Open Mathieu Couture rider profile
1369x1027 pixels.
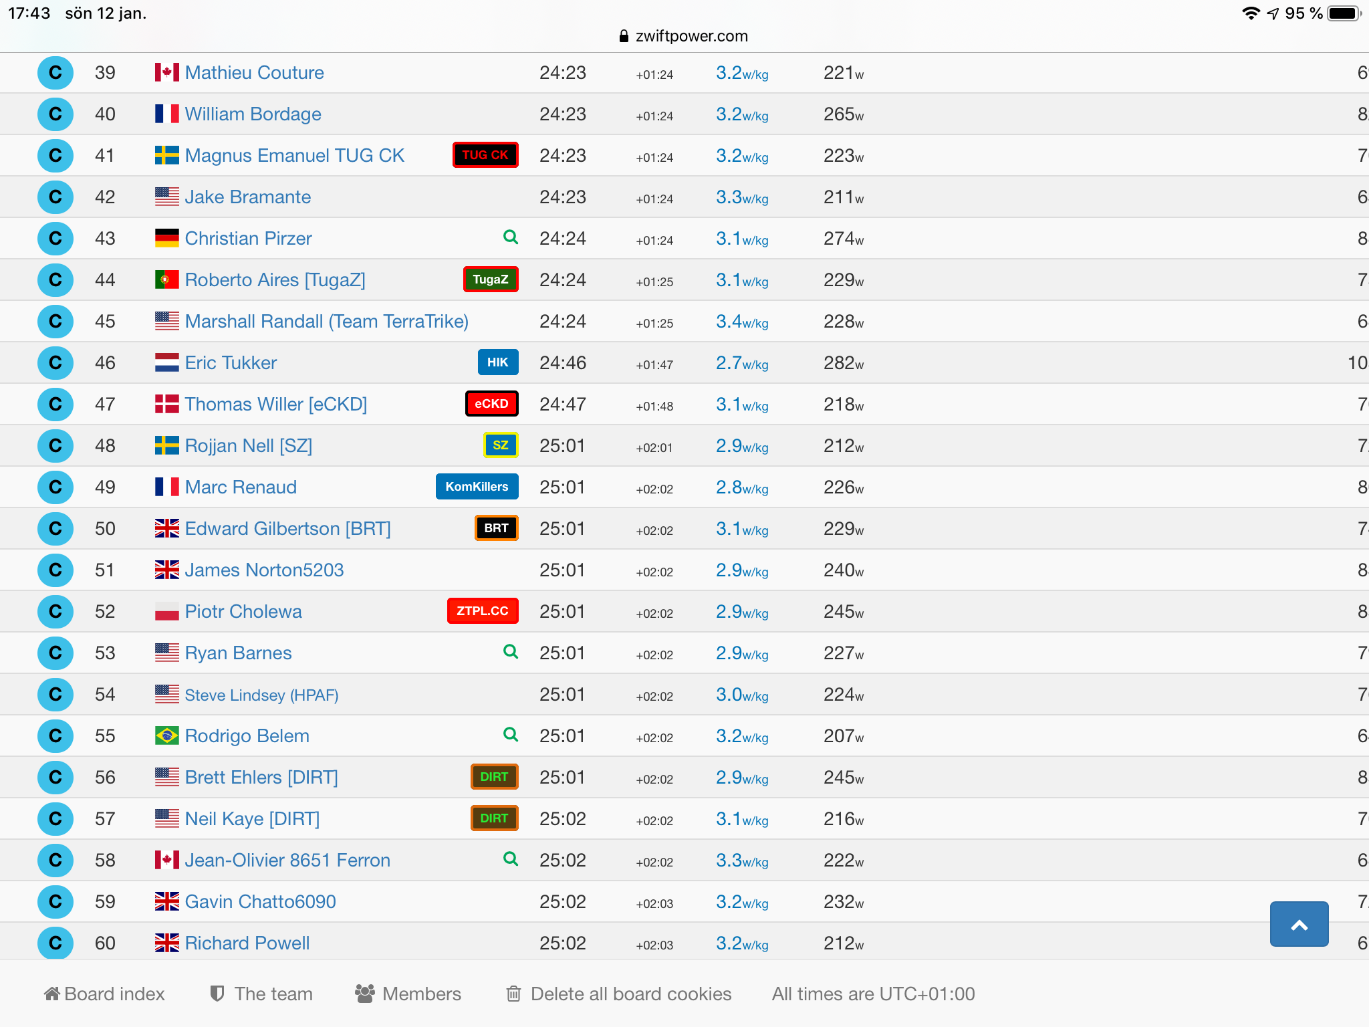[254, 72]
